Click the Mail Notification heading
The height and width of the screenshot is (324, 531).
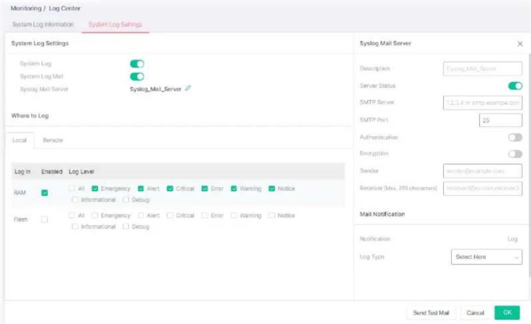point(383,214)
